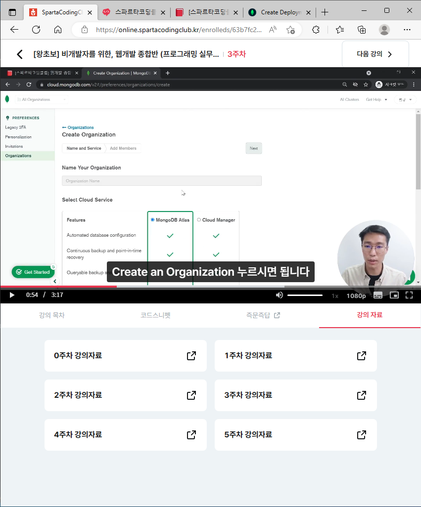Adjust the volume slider
Screen dimensions: 421x507
pyautogui.click(x=305, y=295)
